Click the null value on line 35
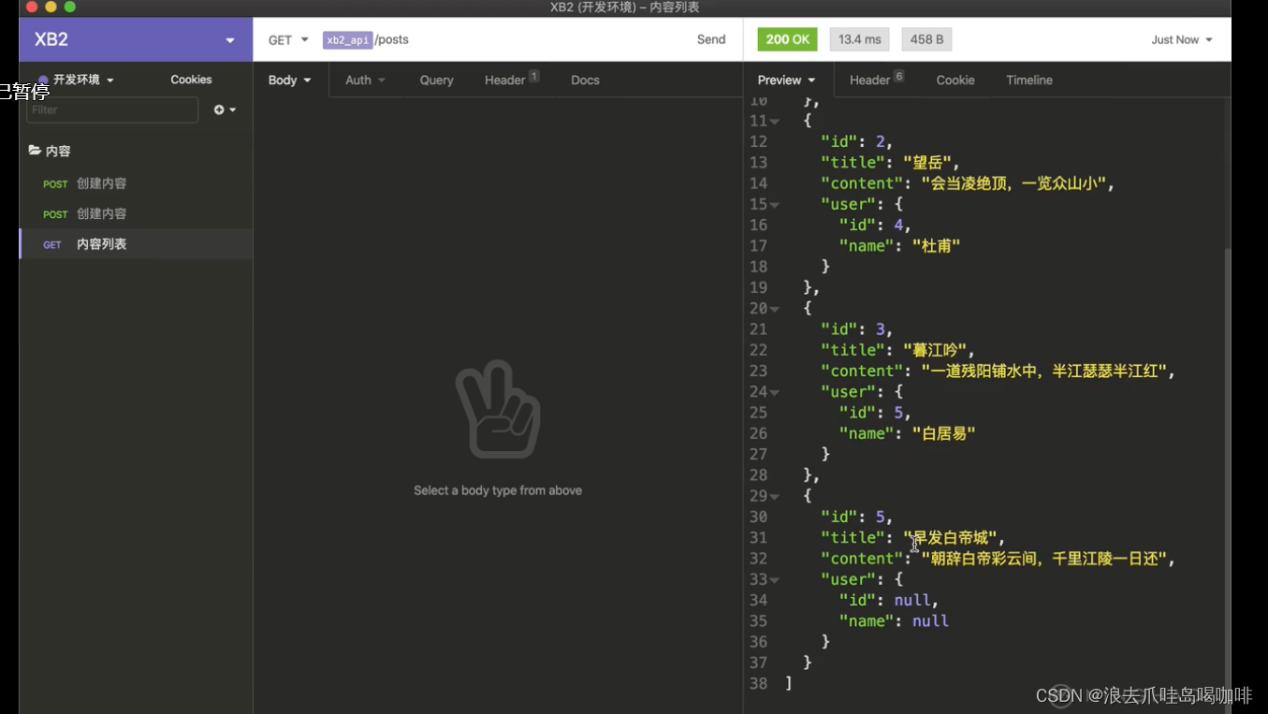The width and height of the screenshot is (1268, 714). [x=930, y=620]
